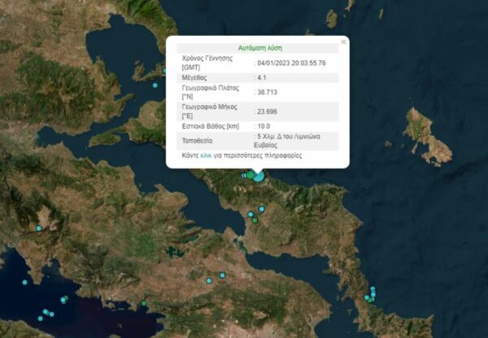Screen dimensions: 488x338
Task: Click the latitude value 38.713
Action: point(268,93)
